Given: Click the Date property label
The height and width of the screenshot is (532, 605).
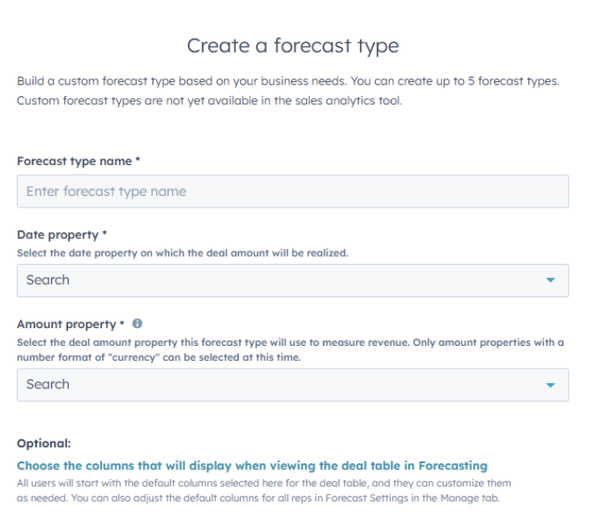Looking at the screenshot, I should tap(58, 235).
